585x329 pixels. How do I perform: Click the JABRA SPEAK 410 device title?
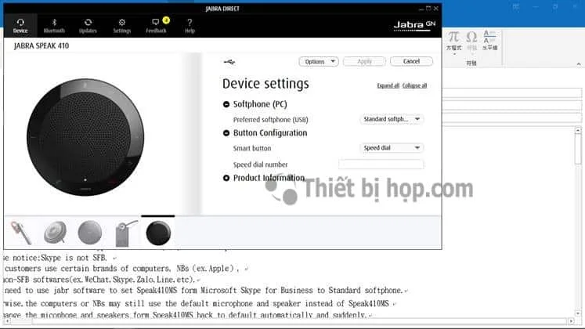(x=42, y=46)
